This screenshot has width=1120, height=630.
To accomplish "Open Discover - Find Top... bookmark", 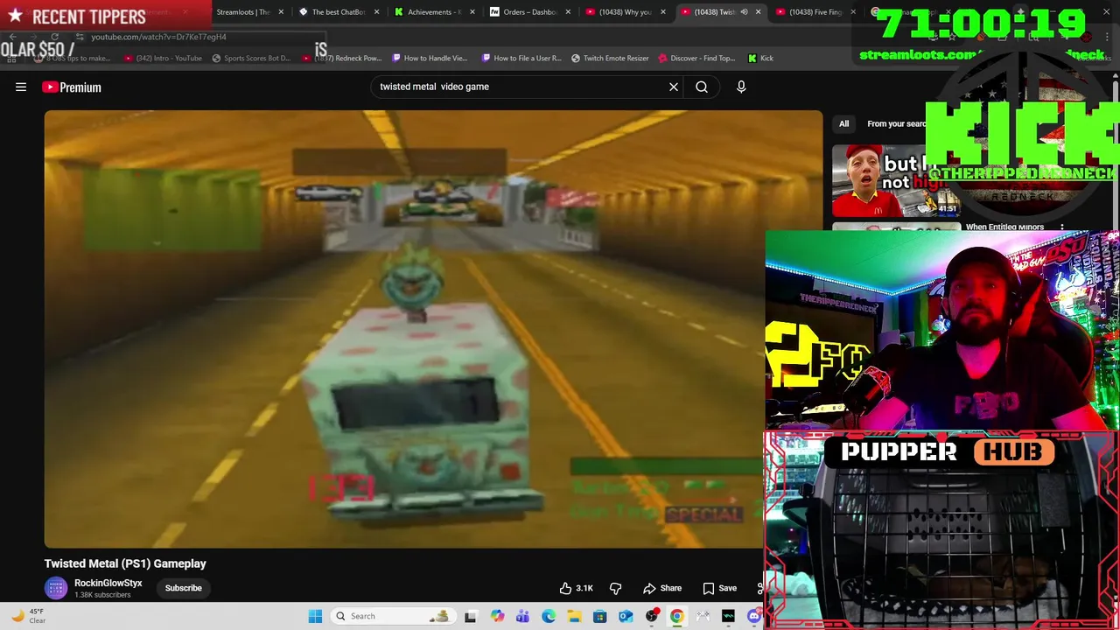I will click(x=696, y=59).
